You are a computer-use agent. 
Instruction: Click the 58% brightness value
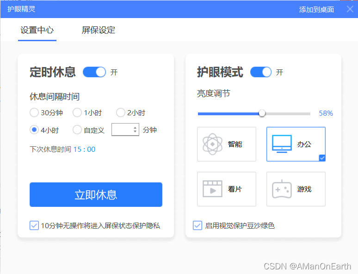click(326, 113)
